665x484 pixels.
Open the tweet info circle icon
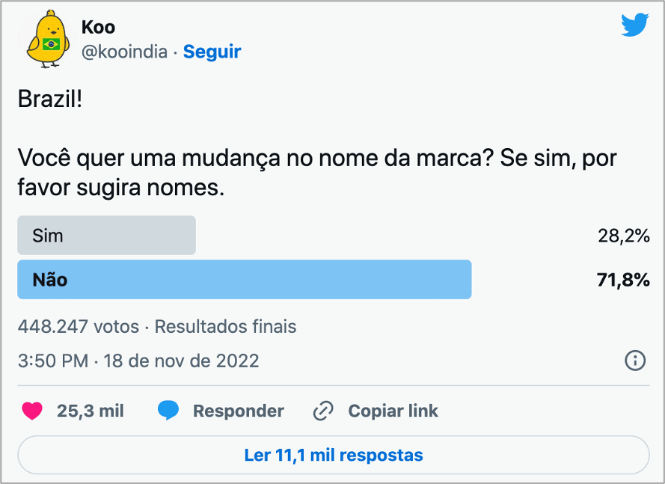(634, 361)
